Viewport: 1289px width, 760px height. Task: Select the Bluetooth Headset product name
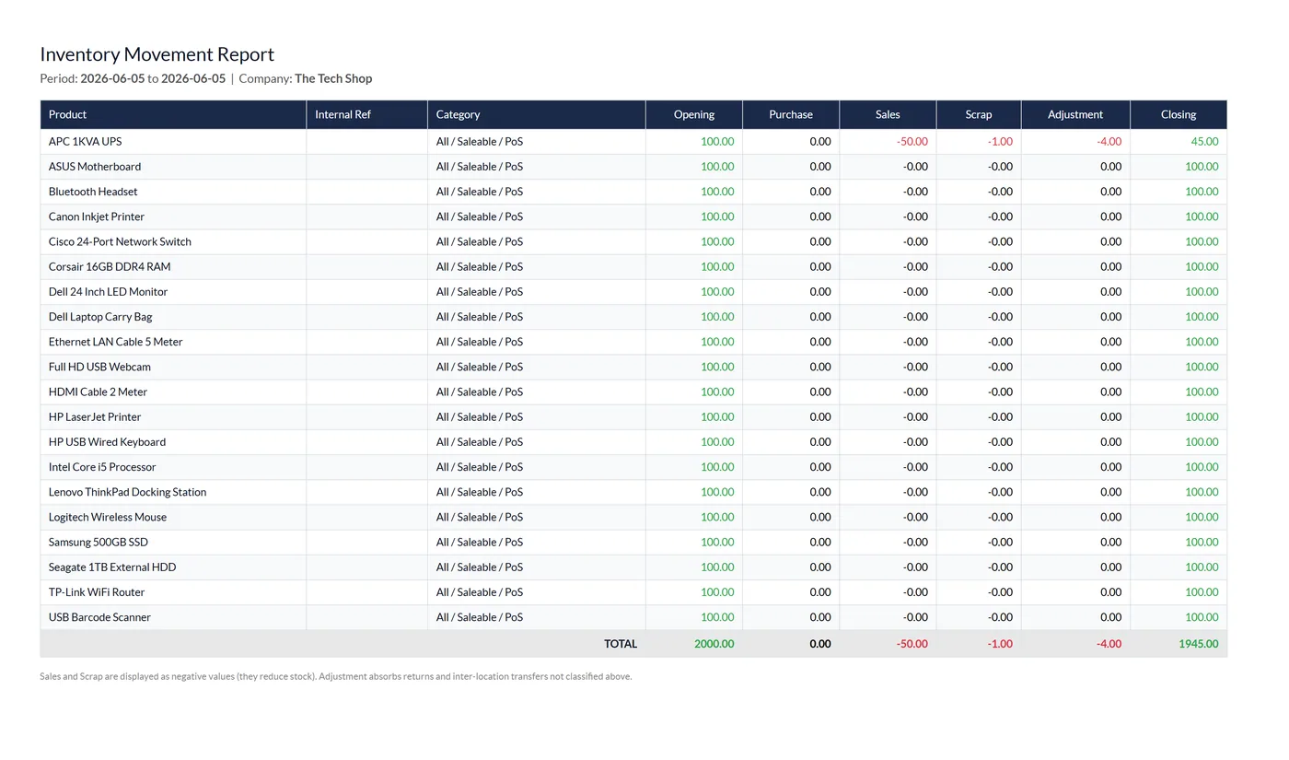click(x=93, y=192)
